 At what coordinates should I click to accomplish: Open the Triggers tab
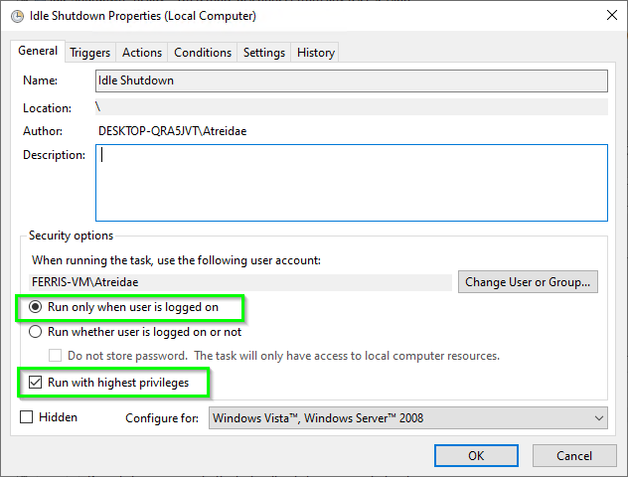90,53
